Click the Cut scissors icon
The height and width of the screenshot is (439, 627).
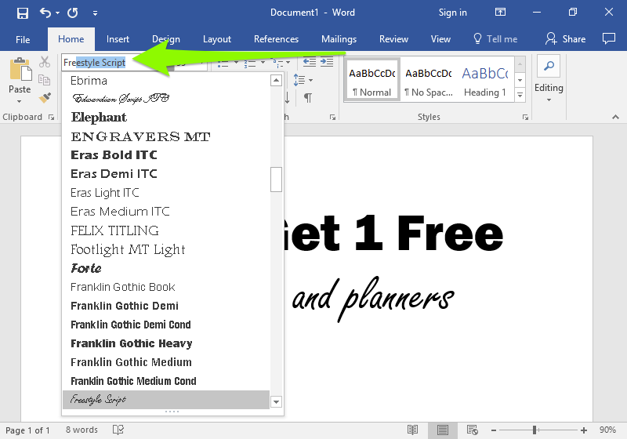[x=45, y=62]
